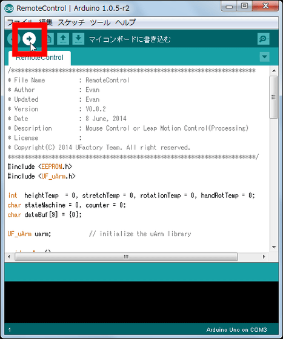Viewport: 283px width, 339px height.
Task: Open the 編集 menu
Action: coord(46,22)
